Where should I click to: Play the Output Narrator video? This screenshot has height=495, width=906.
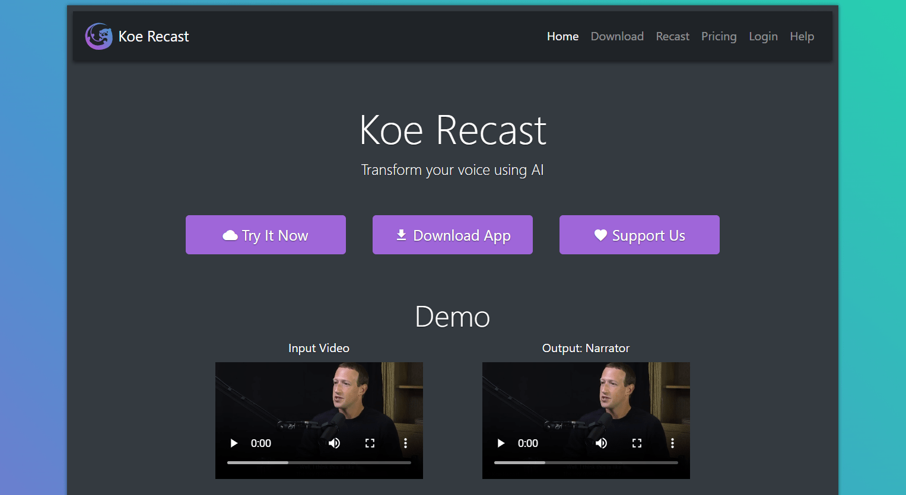tap(501, 443)
